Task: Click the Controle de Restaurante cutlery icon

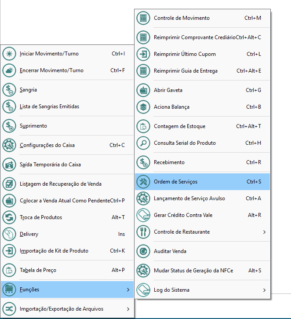Action: tap(143, 232)
